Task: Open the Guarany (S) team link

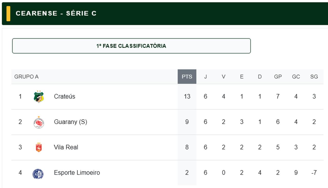Action: 70,122
